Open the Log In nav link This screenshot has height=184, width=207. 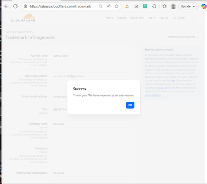[152, 18]
